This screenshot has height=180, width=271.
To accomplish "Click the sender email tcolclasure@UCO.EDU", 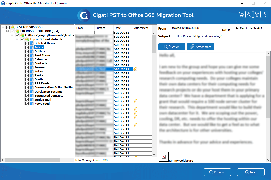I will click(185, 28).
